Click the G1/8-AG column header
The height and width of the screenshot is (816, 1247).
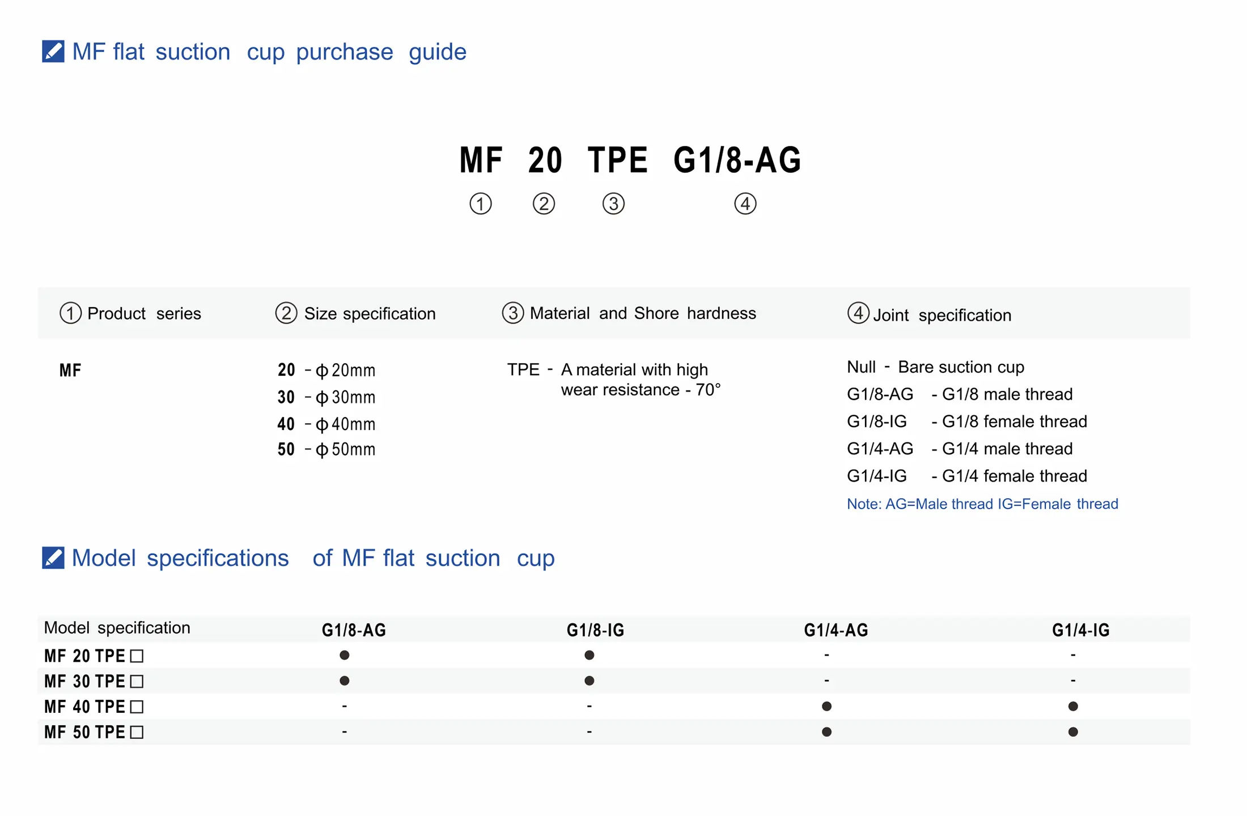(x=354, y=630)
